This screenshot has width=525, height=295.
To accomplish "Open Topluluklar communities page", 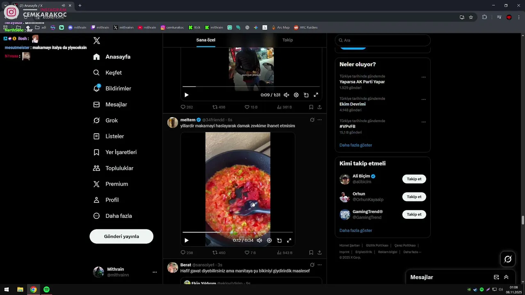I will tap(114, 168).
